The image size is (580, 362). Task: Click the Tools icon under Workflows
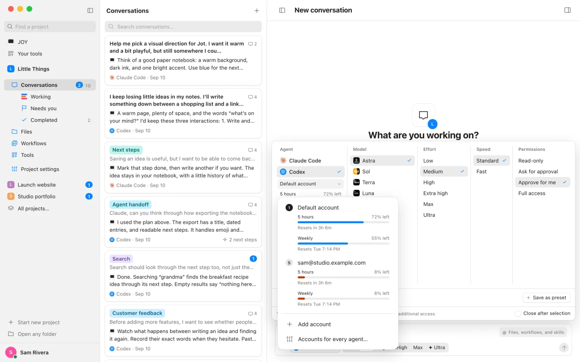click(14, 155)
